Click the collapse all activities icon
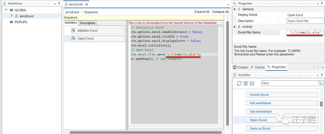This screenshot has height=134, width=326. point(252,83)
